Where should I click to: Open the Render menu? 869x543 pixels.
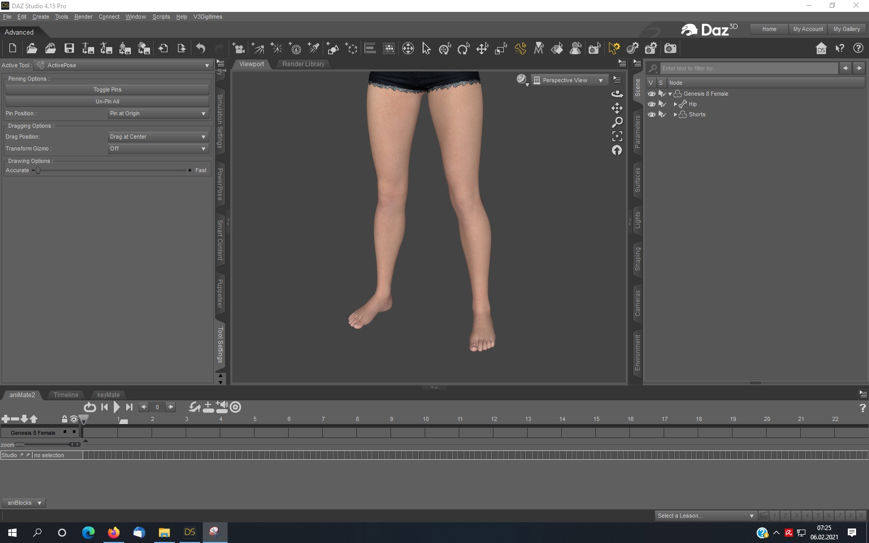tap(83, 17)
